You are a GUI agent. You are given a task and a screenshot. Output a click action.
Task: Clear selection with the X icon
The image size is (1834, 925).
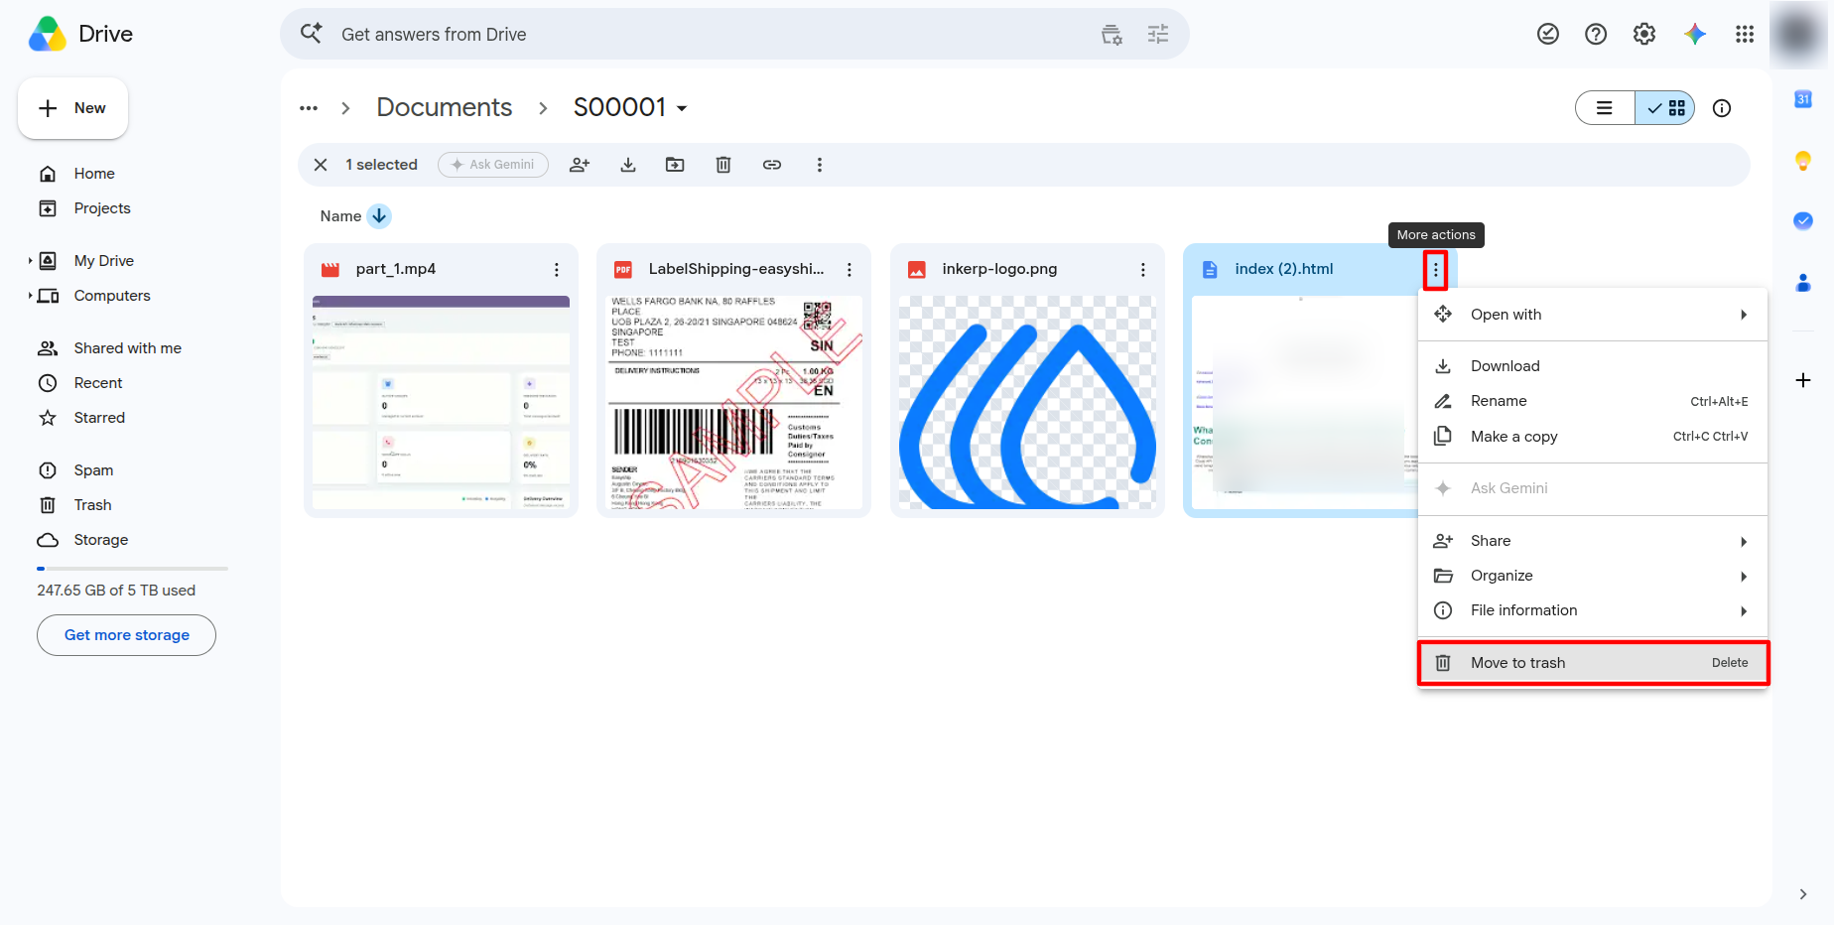tap(321, 165)
